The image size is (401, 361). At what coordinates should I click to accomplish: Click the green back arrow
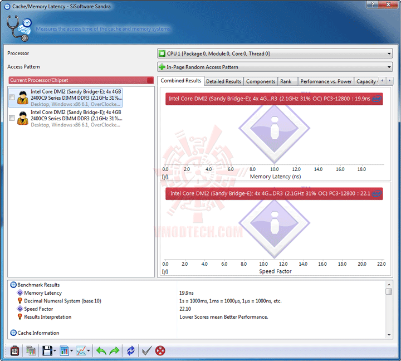point(101,350)
